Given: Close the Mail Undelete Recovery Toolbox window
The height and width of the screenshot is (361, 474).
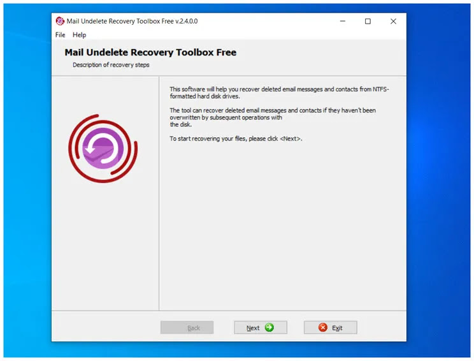Looking at the screenshot, I should [393, 21].
